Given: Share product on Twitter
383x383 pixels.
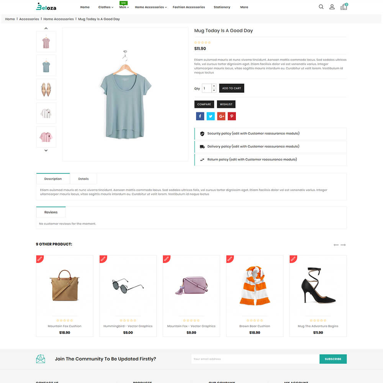Looking at the screenshot, I should [210, 116].
